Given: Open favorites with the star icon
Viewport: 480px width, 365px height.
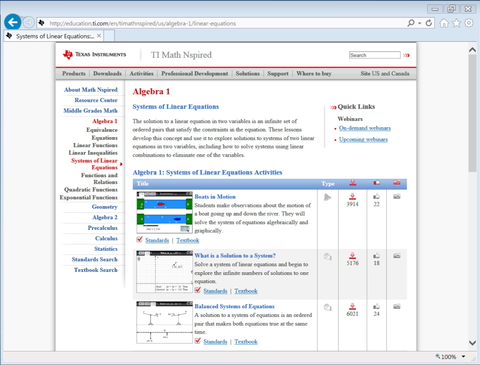Looking at the screenshot, I should [x=457, y=23].
